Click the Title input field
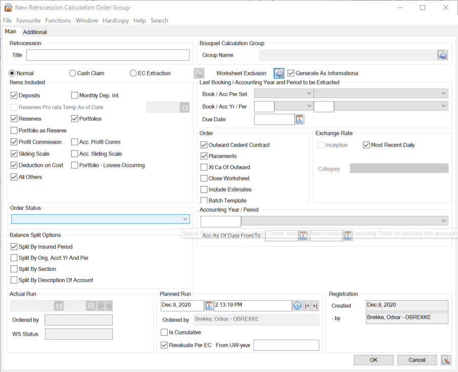Screen dimensions: 458x372 pyautogui.click(x=107, y=56)
